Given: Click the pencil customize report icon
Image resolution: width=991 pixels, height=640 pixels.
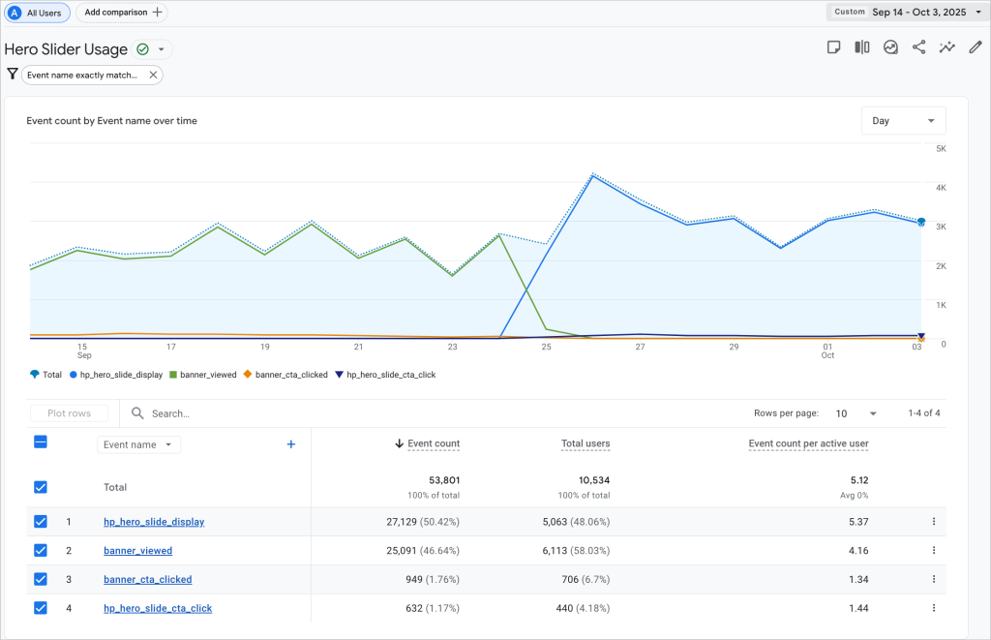Looking at the screenshot, I should tap(976, 47).
